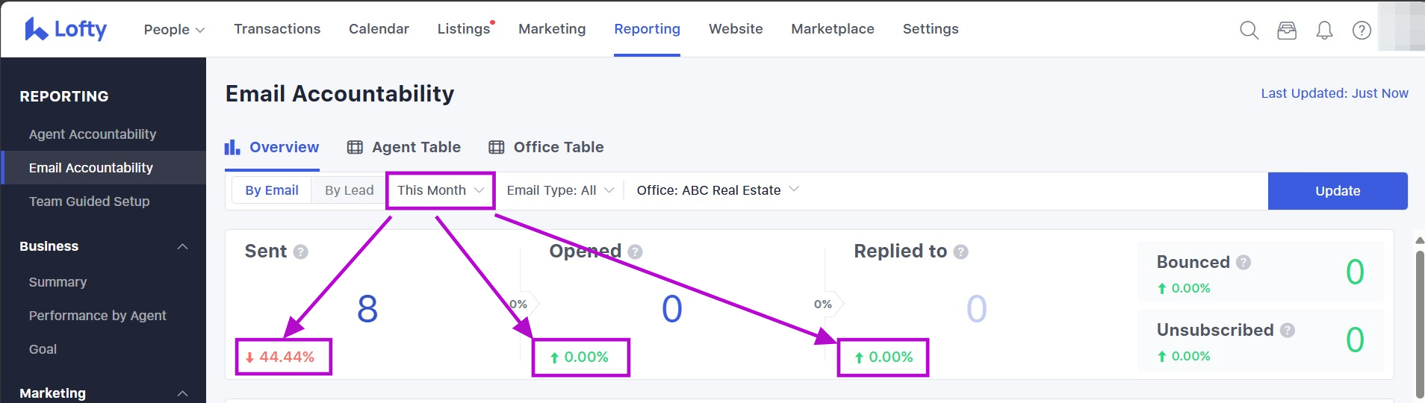Screen dimensions: 1425x403
Task: Click the Opened info tooltip icon
Action: click(x=636, y=252)
